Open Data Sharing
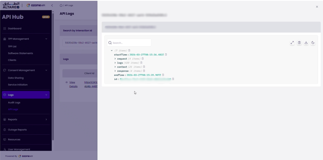323x160 pixels. coord(16,78)
